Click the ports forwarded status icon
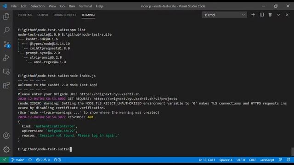This screenshot has width=294, height=165. tap(57, 160)
